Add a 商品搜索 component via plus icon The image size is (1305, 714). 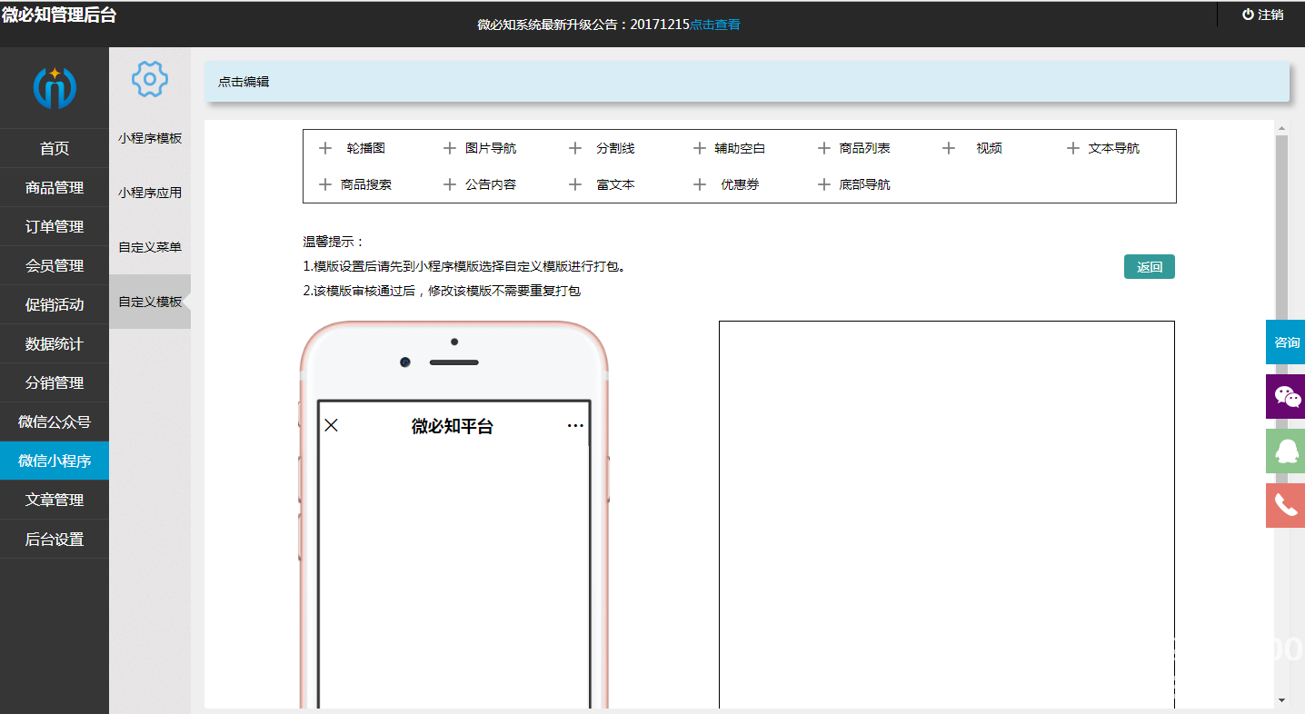click(325, 184)
